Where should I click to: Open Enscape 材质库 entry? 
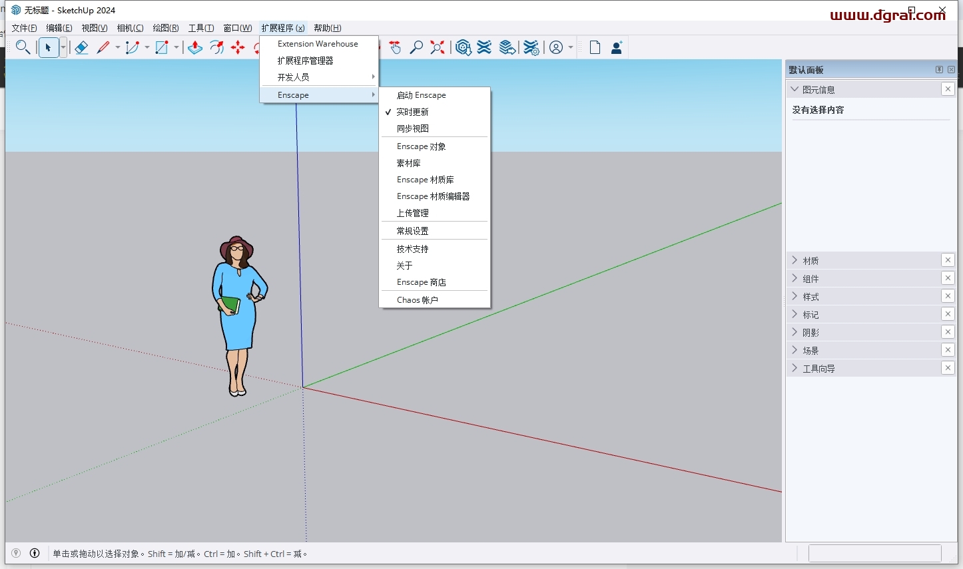[x=435, y=180]
